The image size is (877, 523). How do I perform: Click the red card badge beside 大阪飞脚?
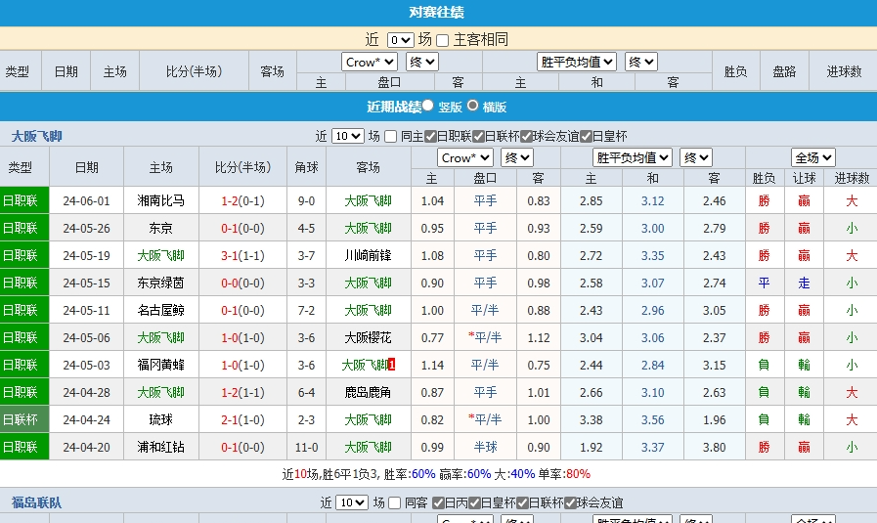[x=392, y=365]
